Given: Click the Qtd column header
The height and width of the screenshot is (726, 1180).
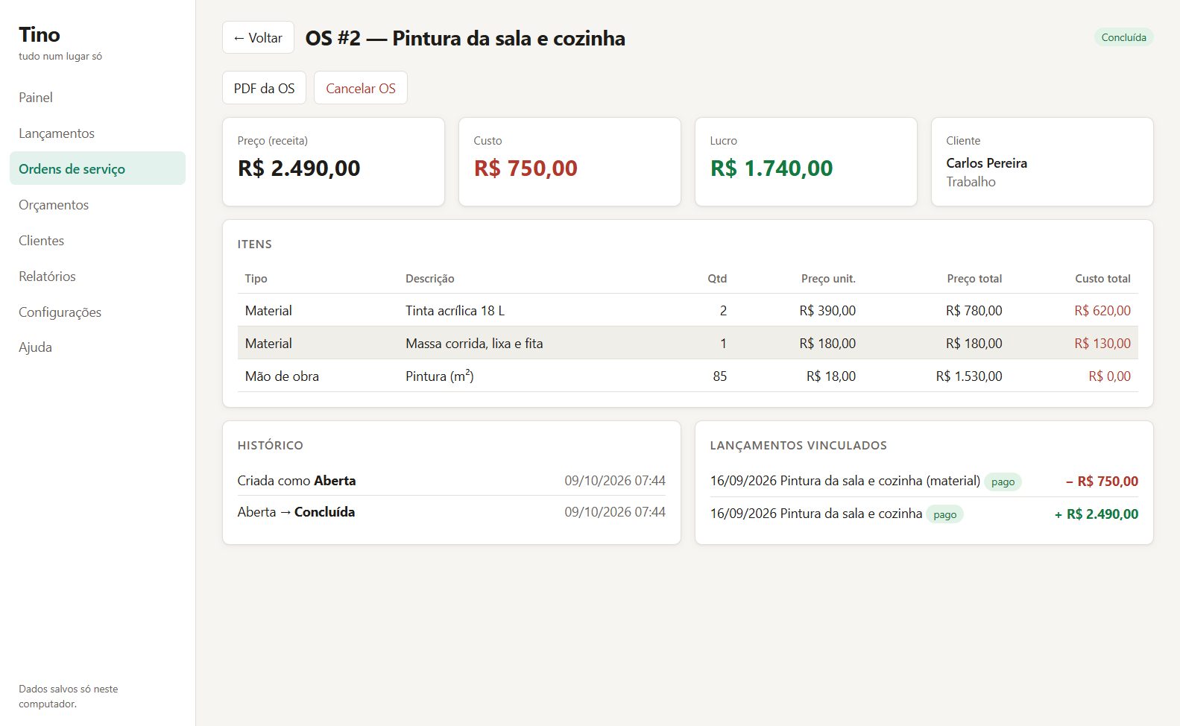Looking at the screenshot, I should pyautogui.click(x=717, y=279).
